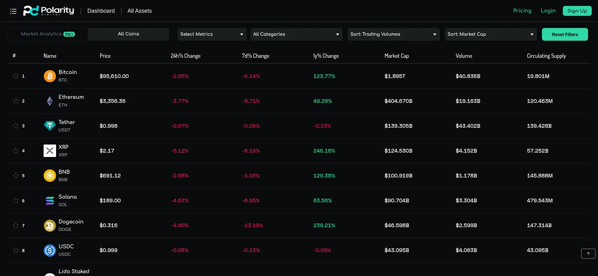Sort by the Circulating Supply column header
The image size is (598, 276).
[x=546, y=56]
